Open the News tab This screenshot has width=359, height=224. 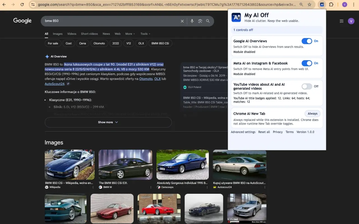click(x=106, y=34)
